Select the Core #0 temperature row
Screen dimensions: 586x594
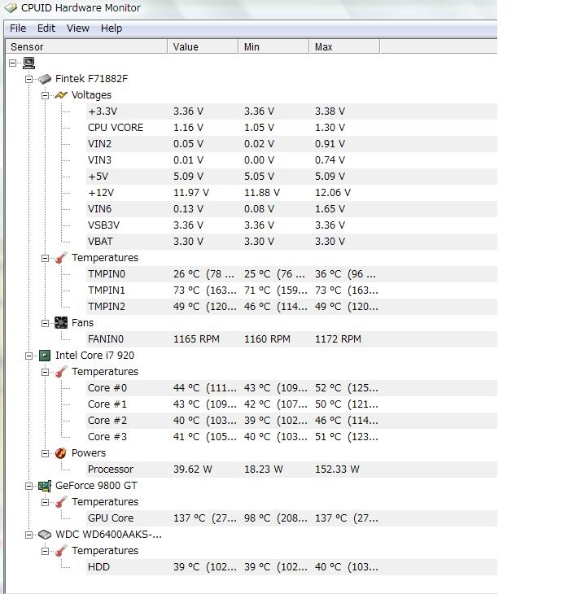pyautogui.click(x=291, y=388)
